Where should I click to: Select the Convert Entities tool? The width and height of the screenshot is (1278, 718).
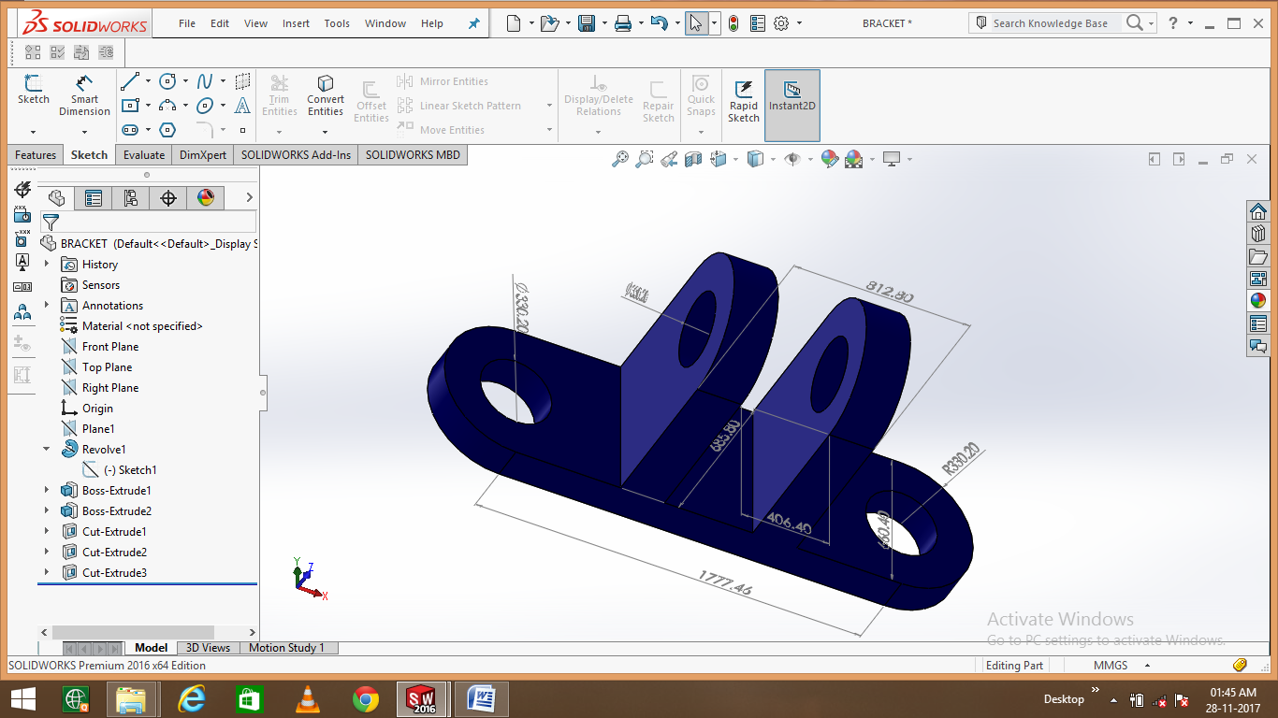tap(325, 93)
